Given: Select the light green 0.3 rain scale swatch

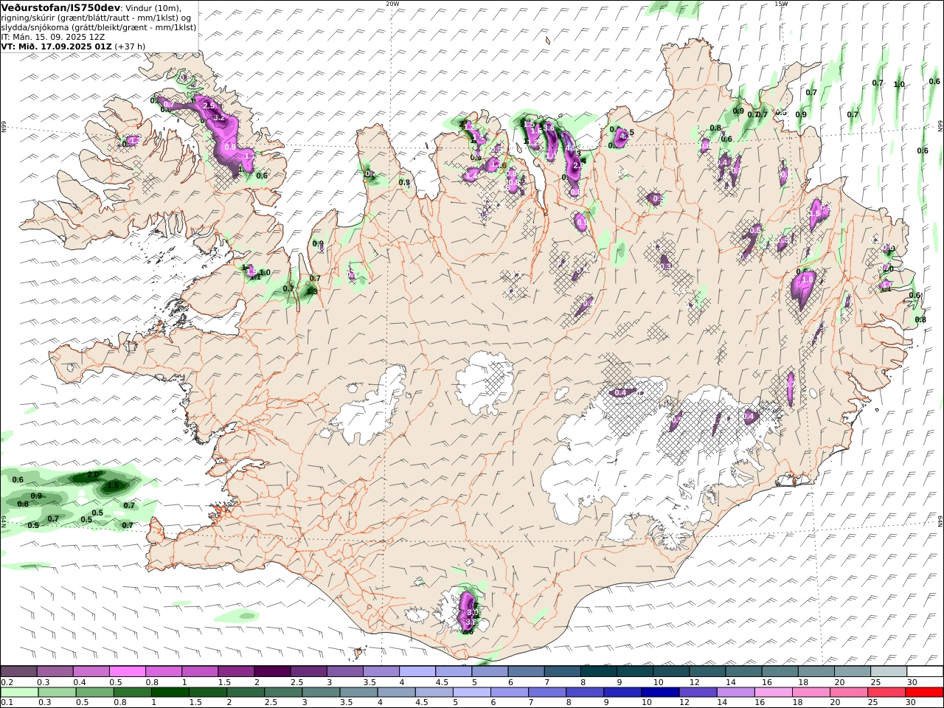Looking at the screenshot, I should (58, 692).
